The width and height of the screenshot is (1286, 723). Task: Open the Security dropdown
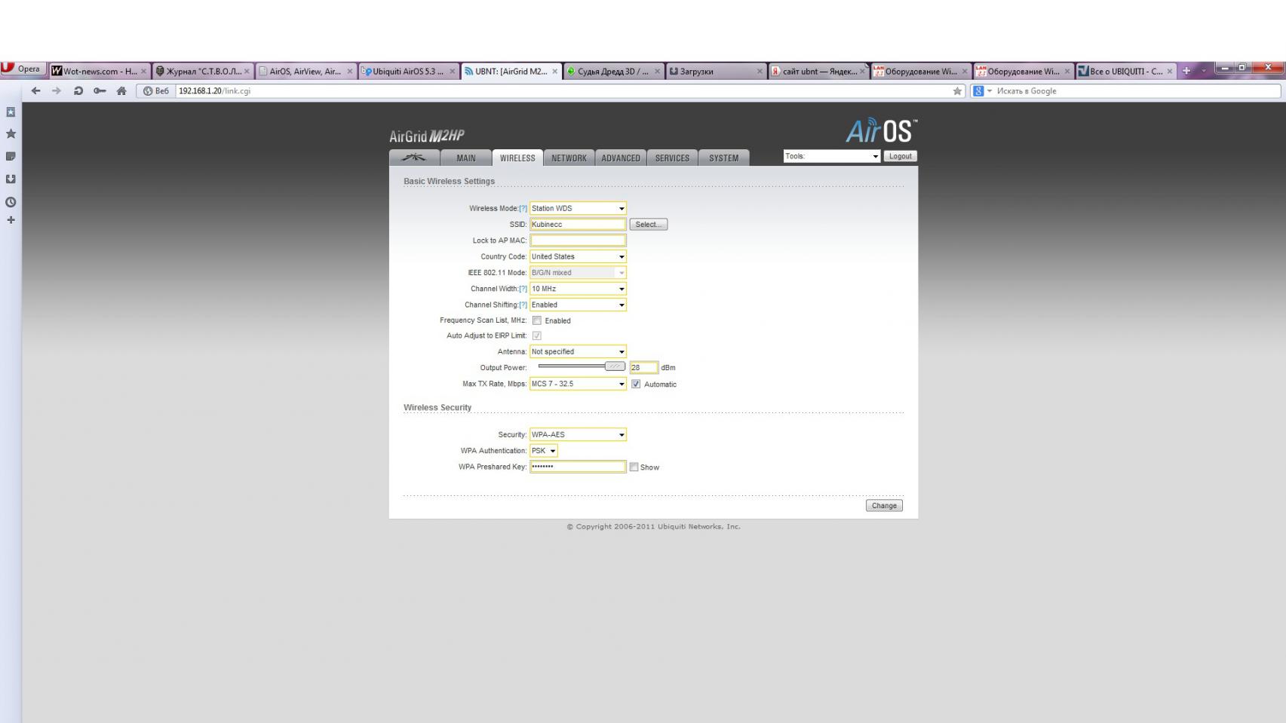coord(578,434)
